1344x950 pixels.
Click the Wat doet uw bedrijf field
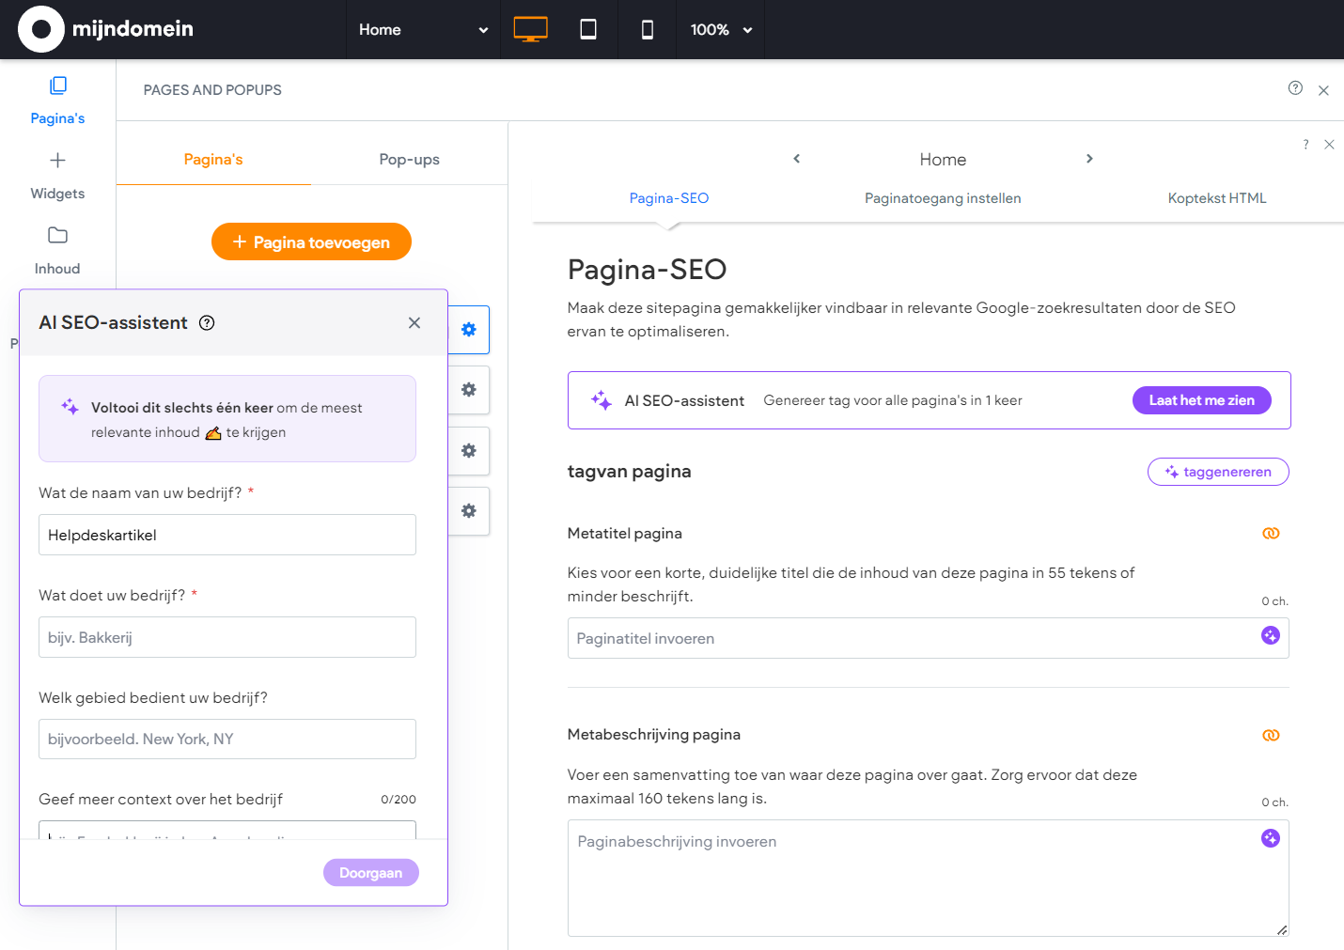(x=227, y=637)
